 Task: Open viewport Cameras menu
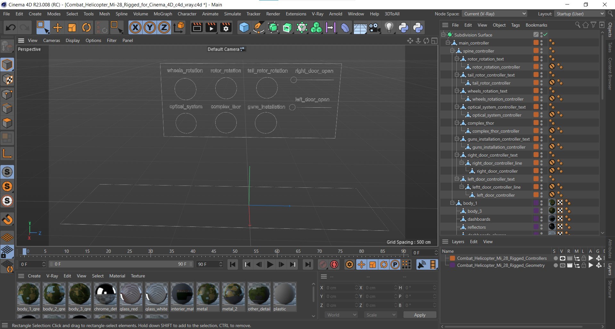(52, 40)
